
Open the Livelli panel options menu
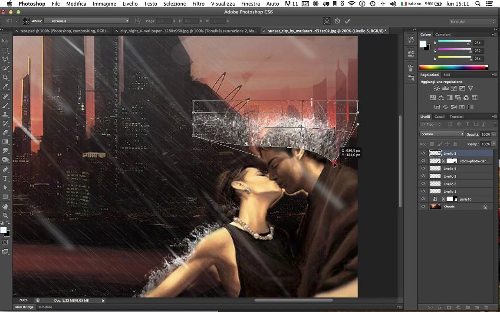pos(494,117)
